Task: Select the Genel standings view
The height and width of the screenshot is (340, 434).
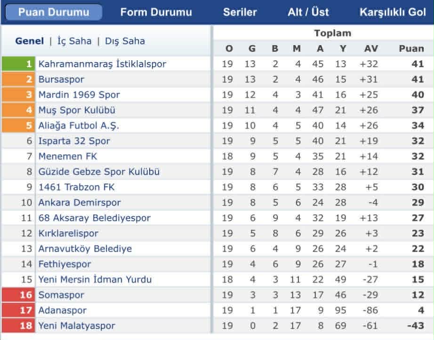Action: [30, 41]
